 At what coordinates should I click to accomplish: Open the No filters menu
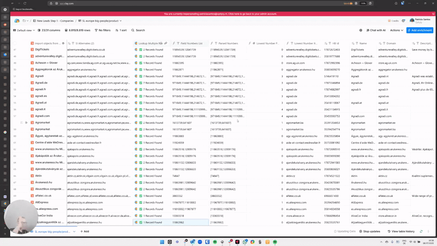[102, 30]
